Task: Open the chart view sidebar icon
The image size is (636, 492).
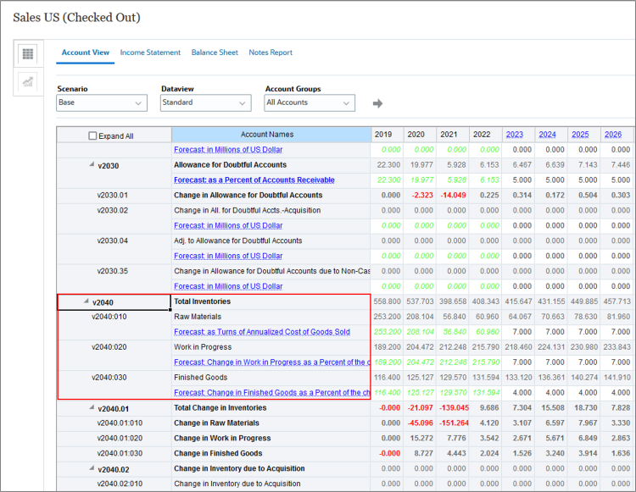Action: coord(28,81)
